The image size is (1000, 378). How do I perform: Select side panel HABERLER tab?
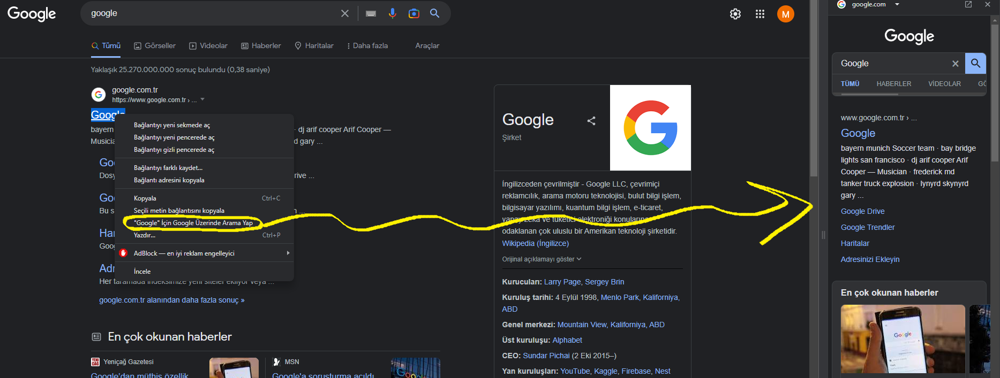tap(894, 84)
